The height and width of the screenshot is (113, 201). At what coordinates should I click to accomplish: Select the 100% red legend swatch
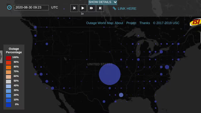tap(8, 58)
